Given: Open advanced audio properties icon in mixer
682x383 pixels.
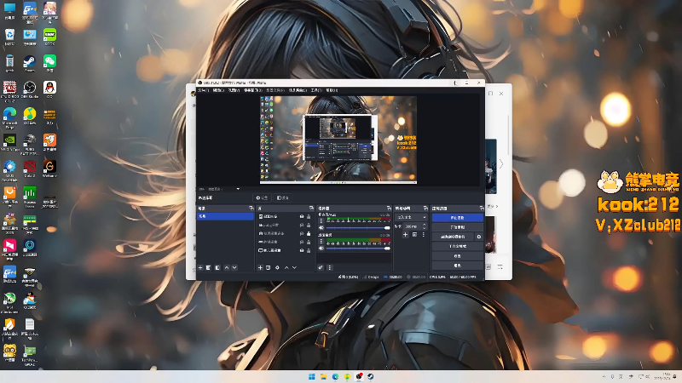Looking at the screenshot, I should [x=321, y=268].
